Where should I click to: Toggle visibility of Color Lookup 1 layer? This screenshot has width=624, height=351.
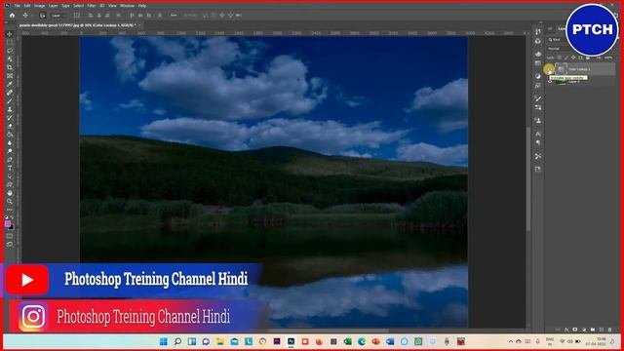[x=550, y=69]
